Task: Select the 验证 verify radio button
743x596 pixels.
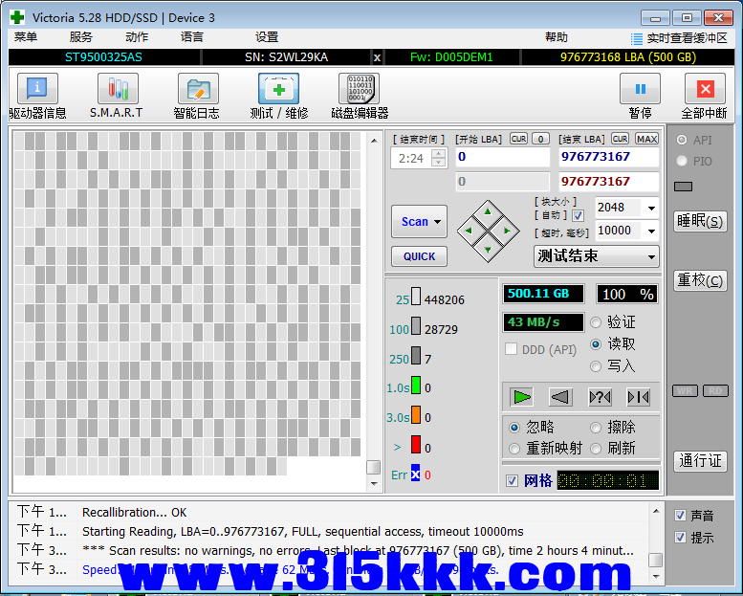Action: (x=597, y=322)
